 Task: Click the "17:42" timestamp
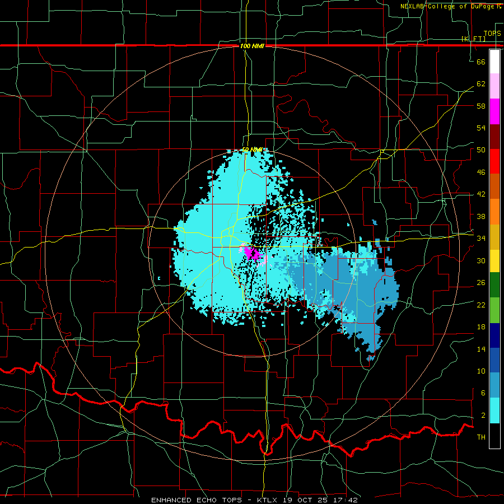(x=345, y=500)
